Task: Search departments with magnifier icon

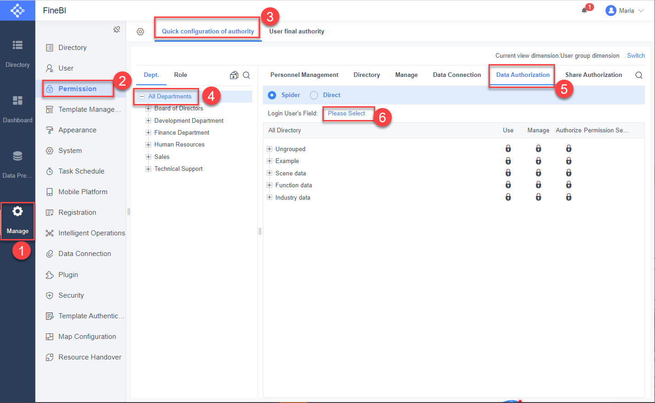Action: pyautogui.click(x=246, y=75)
